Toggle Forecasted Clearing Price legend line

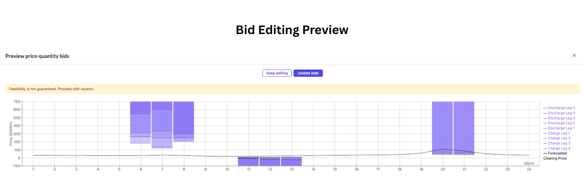[x=555, y=155]
